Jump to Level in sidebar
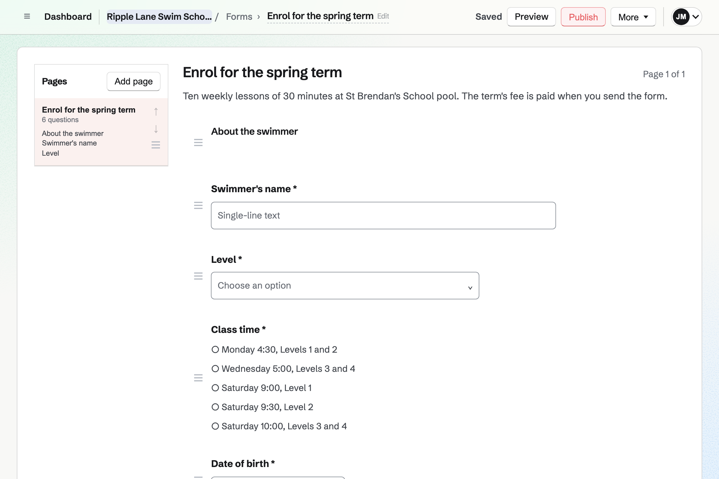The image size is (719, 479). coord(50,153)
